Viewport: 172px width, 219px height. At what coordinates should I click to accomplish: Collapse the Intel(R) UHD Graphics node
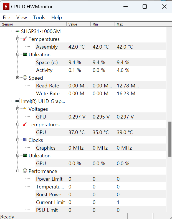point(10,101)
